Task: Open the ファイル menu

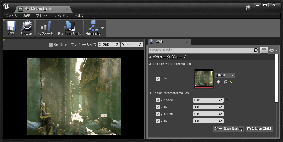Action: (12, 16)
